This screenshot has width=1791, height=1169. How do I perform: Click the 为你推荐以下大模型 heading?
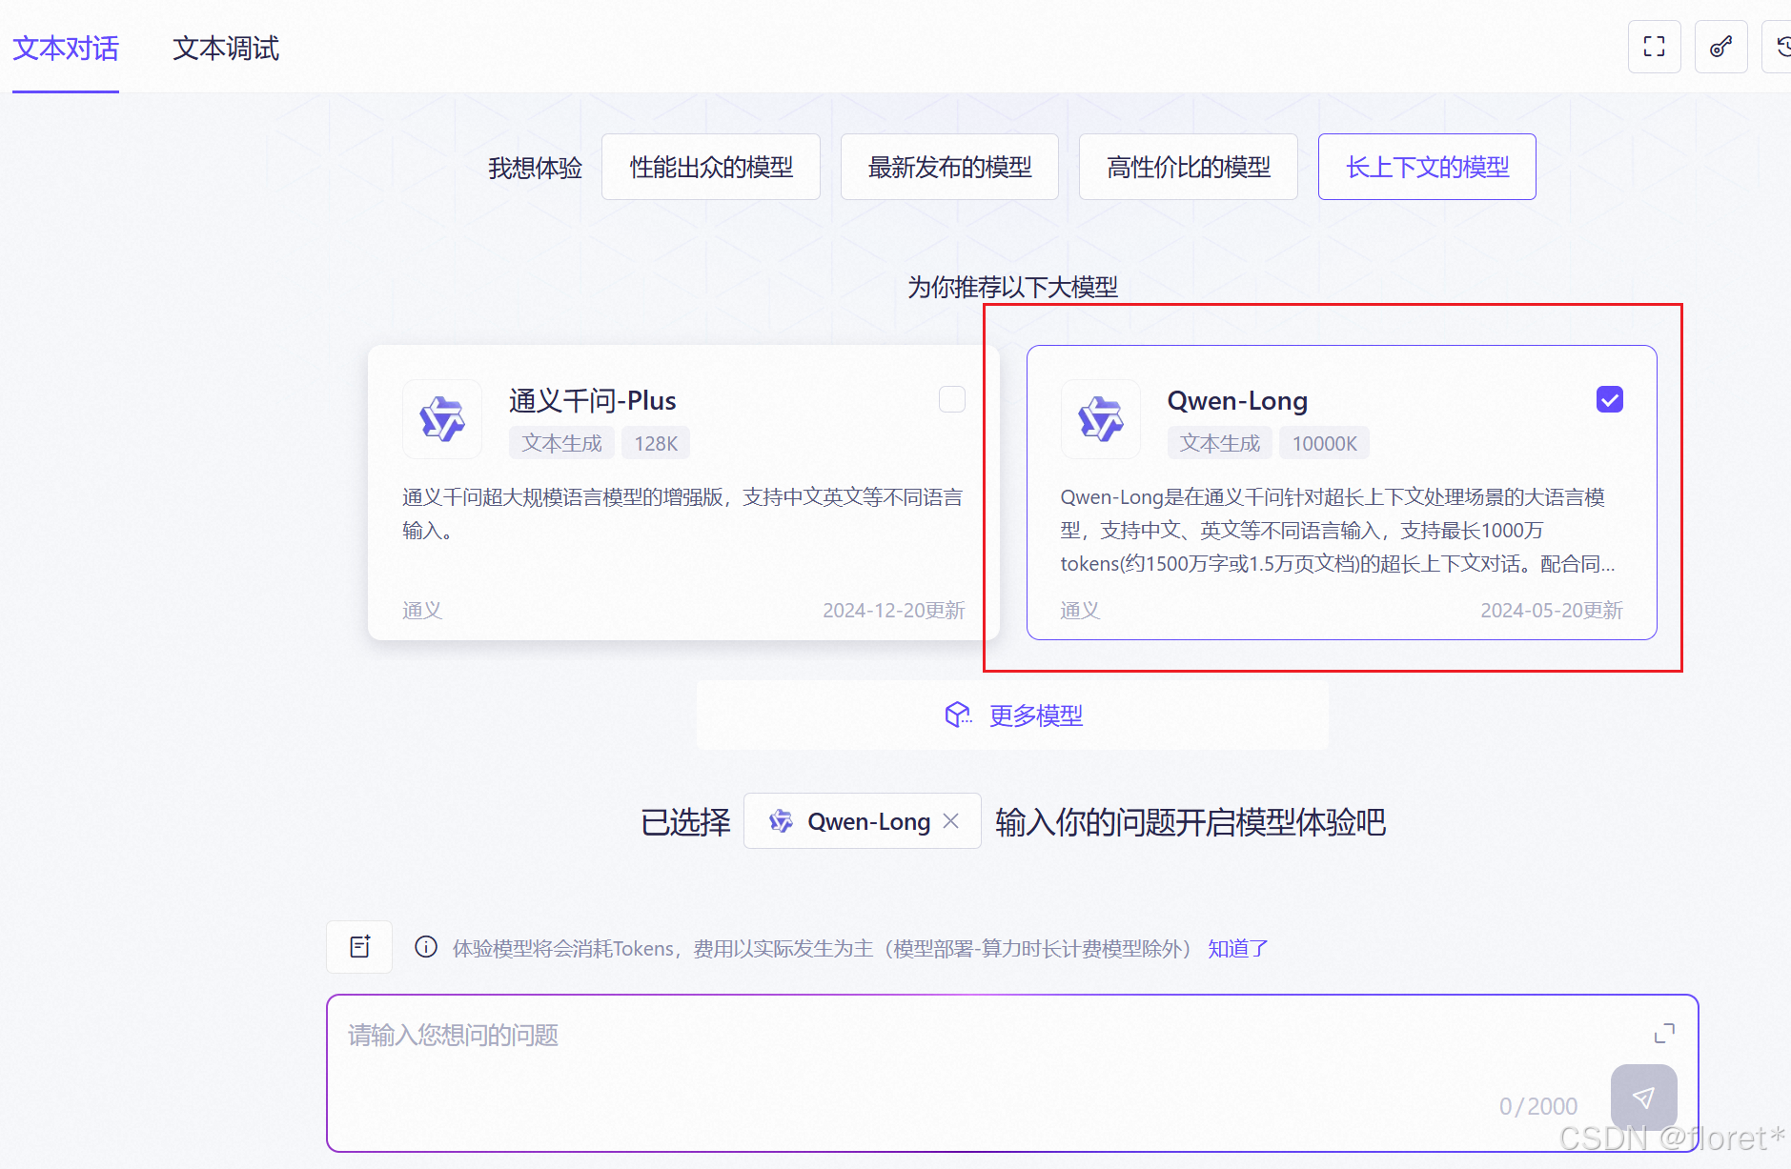(x=1012, y=287)
